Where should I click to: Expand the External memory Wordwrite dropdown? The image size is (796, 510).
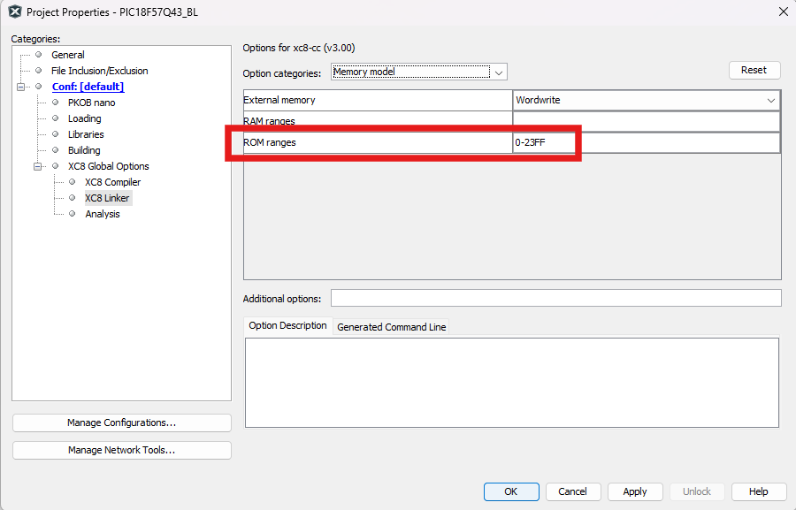[x=770, y=100]
